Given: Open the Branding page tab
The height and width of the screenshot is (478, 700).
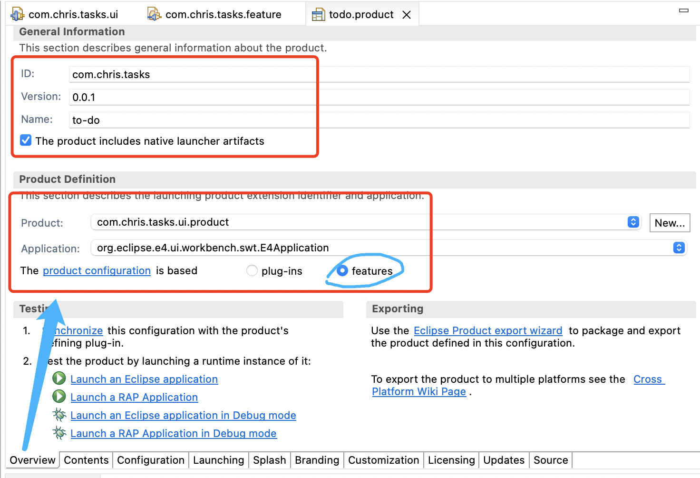Looking at the screenshot, I should 317,460.
